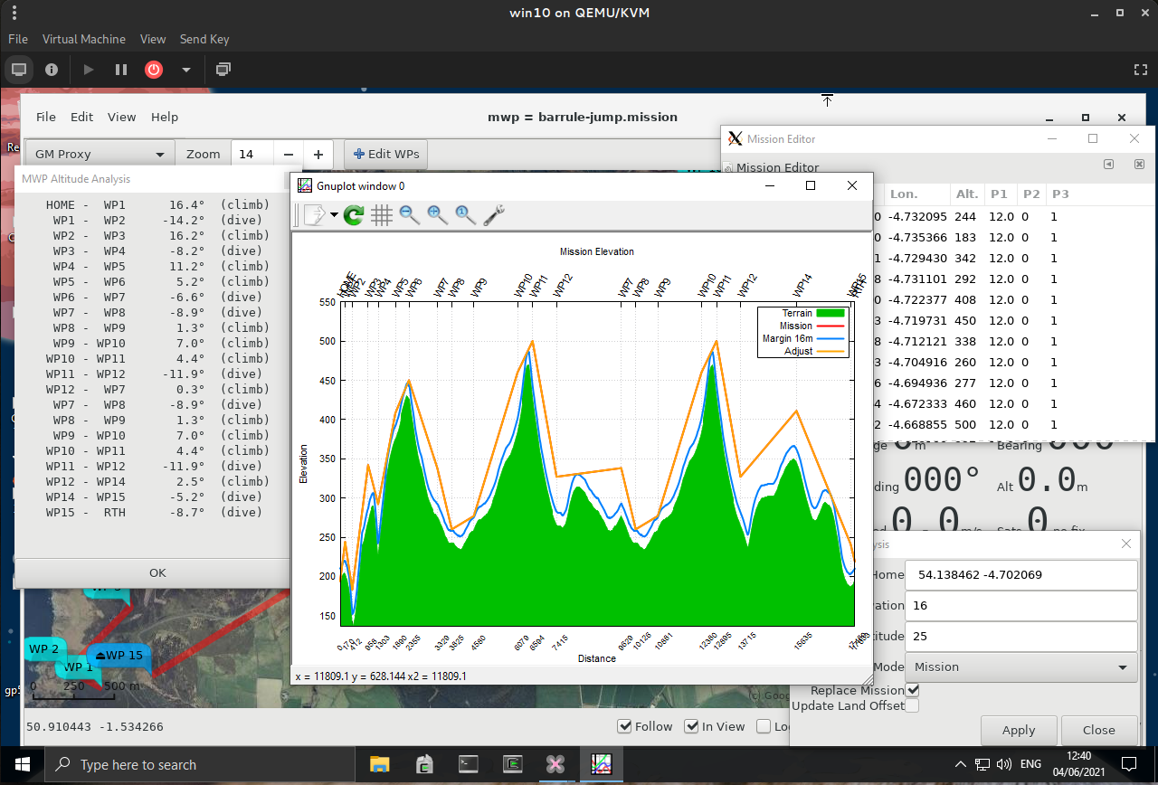
Task: Open the mwp View menu
Action: (x=122, y=117)
